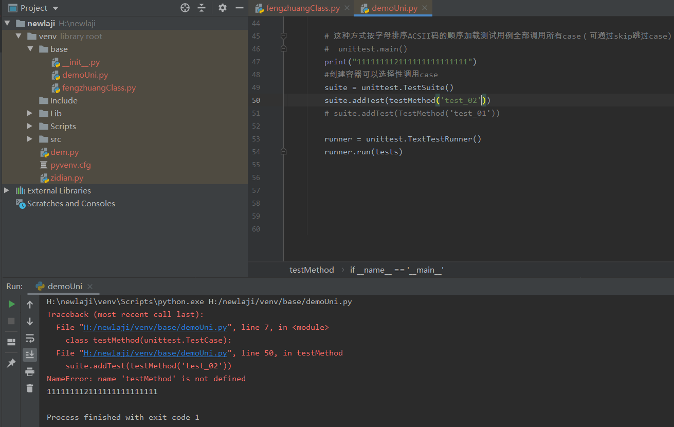
Task: Click fold marker on line 46
Action: click(x=283, y=49)
